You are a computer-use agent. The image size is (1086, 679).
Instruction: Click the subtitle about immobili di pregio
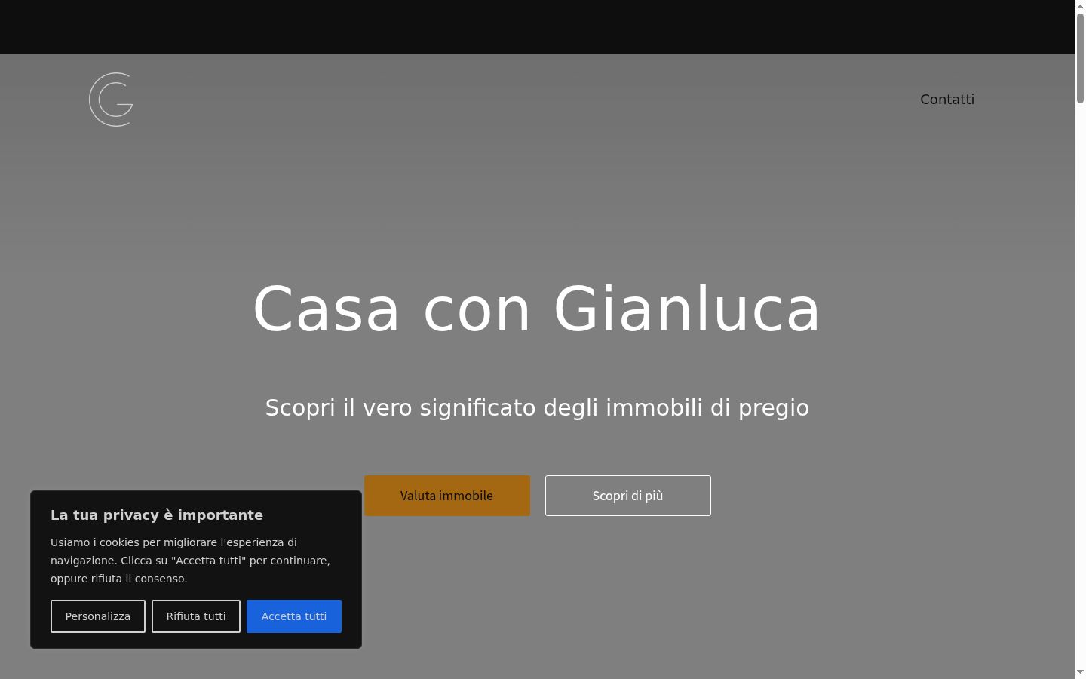(x=537, y=408)
